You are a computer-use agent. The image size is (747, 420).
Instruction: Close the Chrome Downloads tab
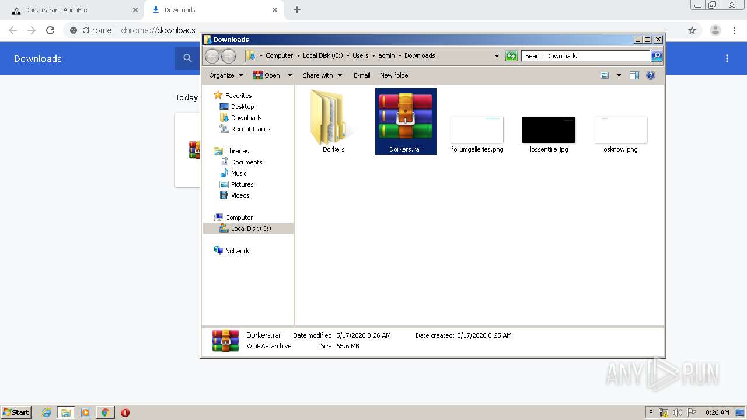(275, 10)
